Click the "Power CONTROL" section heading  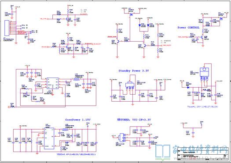click(x=188, y=28)
